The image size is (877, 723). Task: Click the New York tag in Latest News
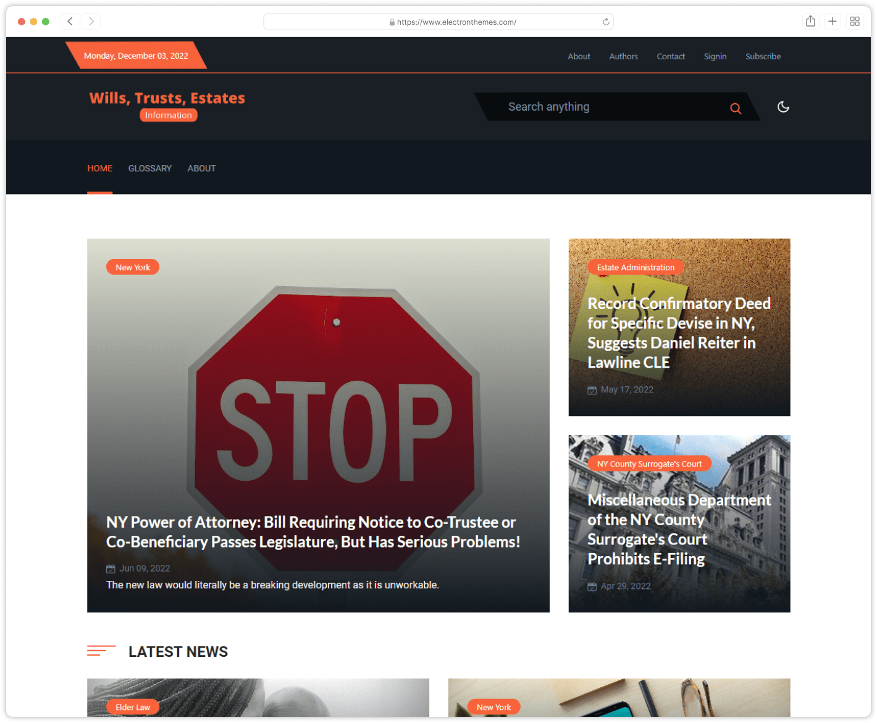point(494,708)
